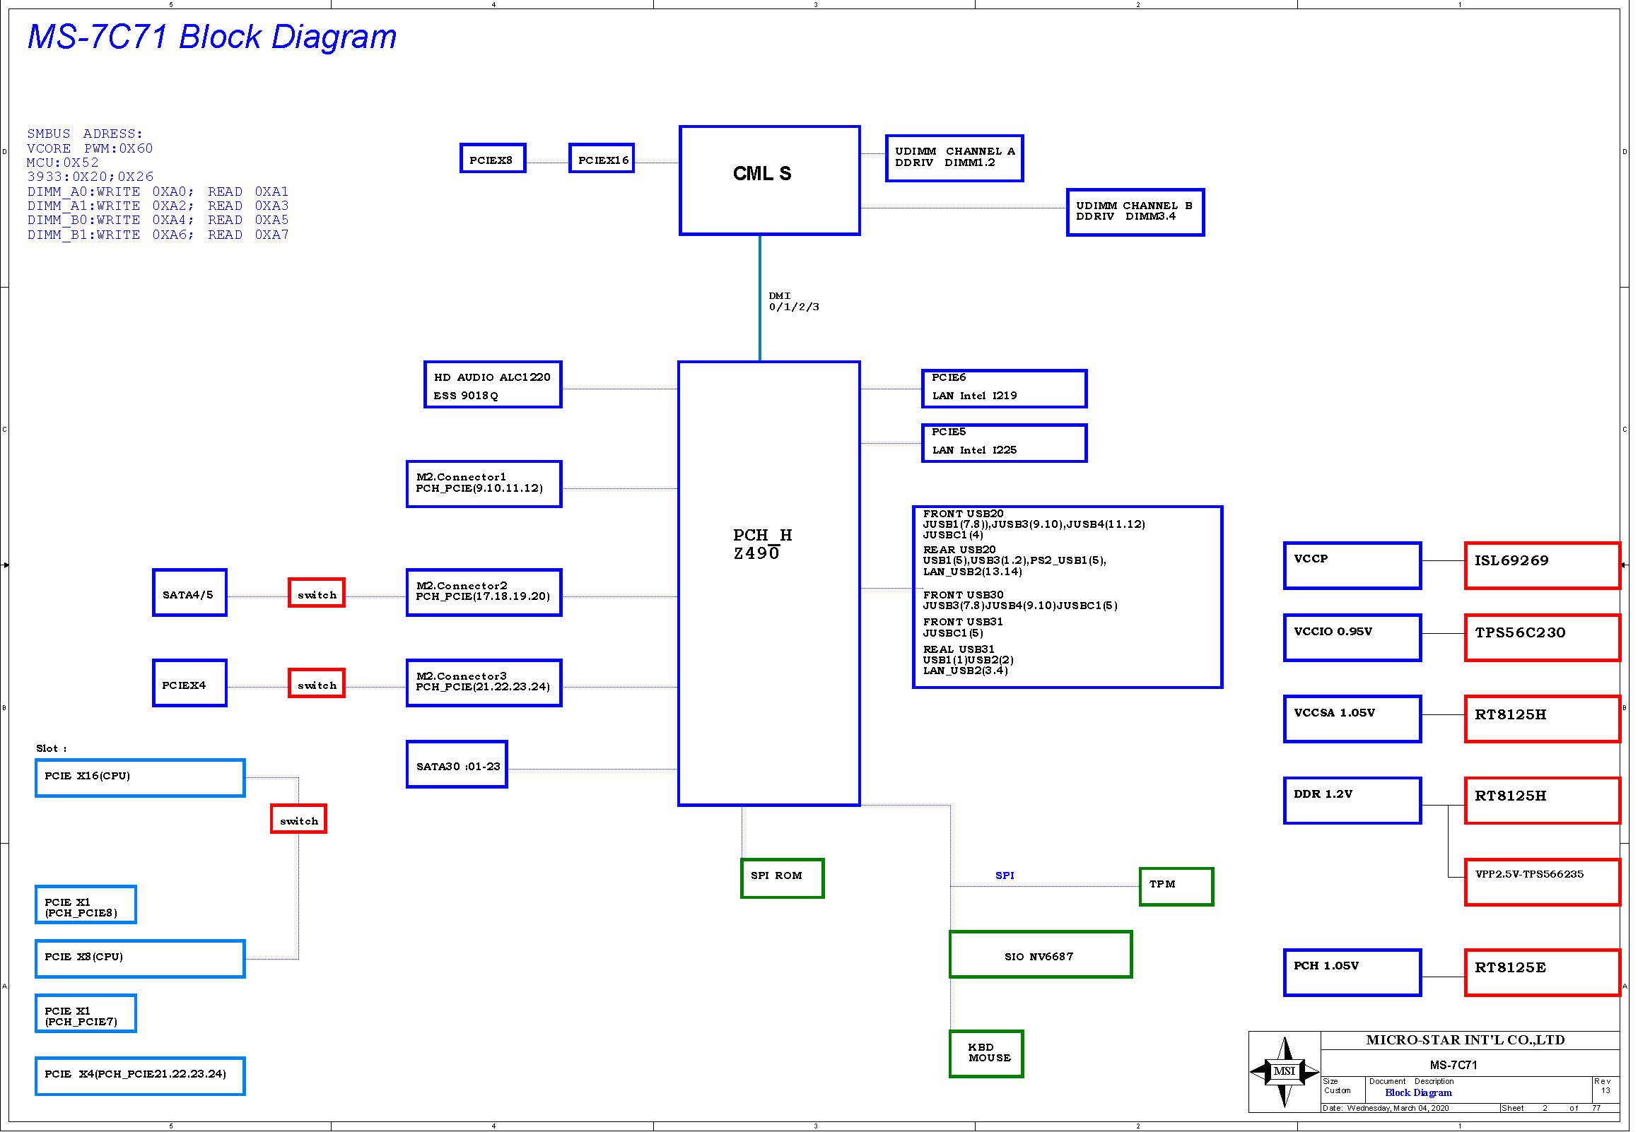
Task: Select the switch box next to SATA4/5
Action: tap(318, 594)
